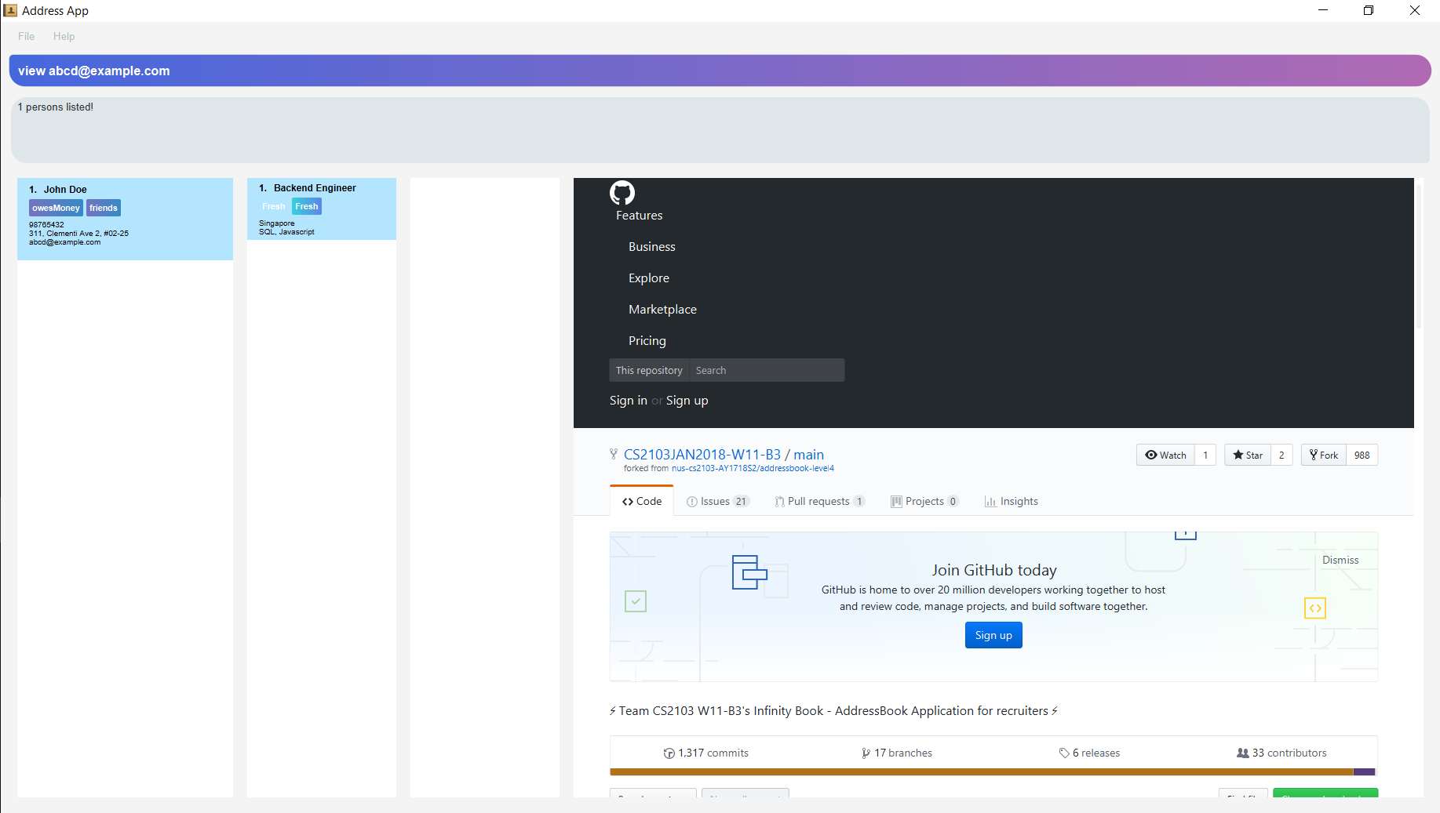The width and height of the screenshot is (1440, 813).
Task: Open the Help menu
Action: [x=64, y=36]
